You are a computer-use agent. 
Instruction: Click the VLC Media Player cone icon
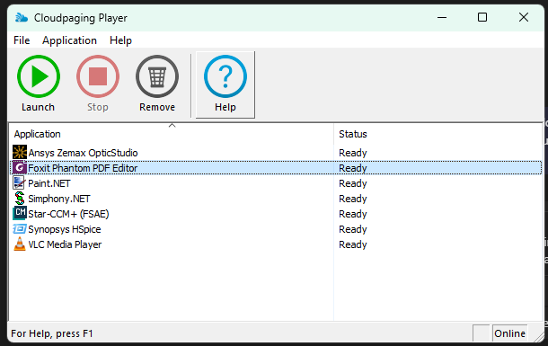point(20,244)
